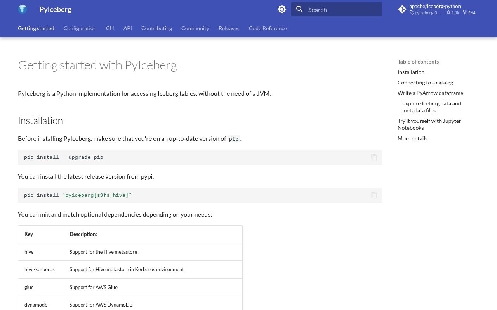Open Explore Iceberg data and metadata files
Viewport: 497px width, 310px height.
click(432, 107)
